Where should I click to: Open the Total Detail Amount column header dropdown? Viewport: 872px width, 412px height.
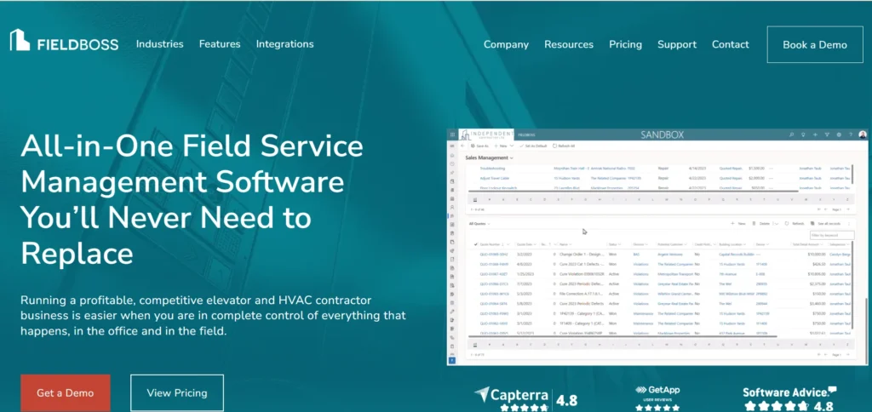[x=822, y=244]
